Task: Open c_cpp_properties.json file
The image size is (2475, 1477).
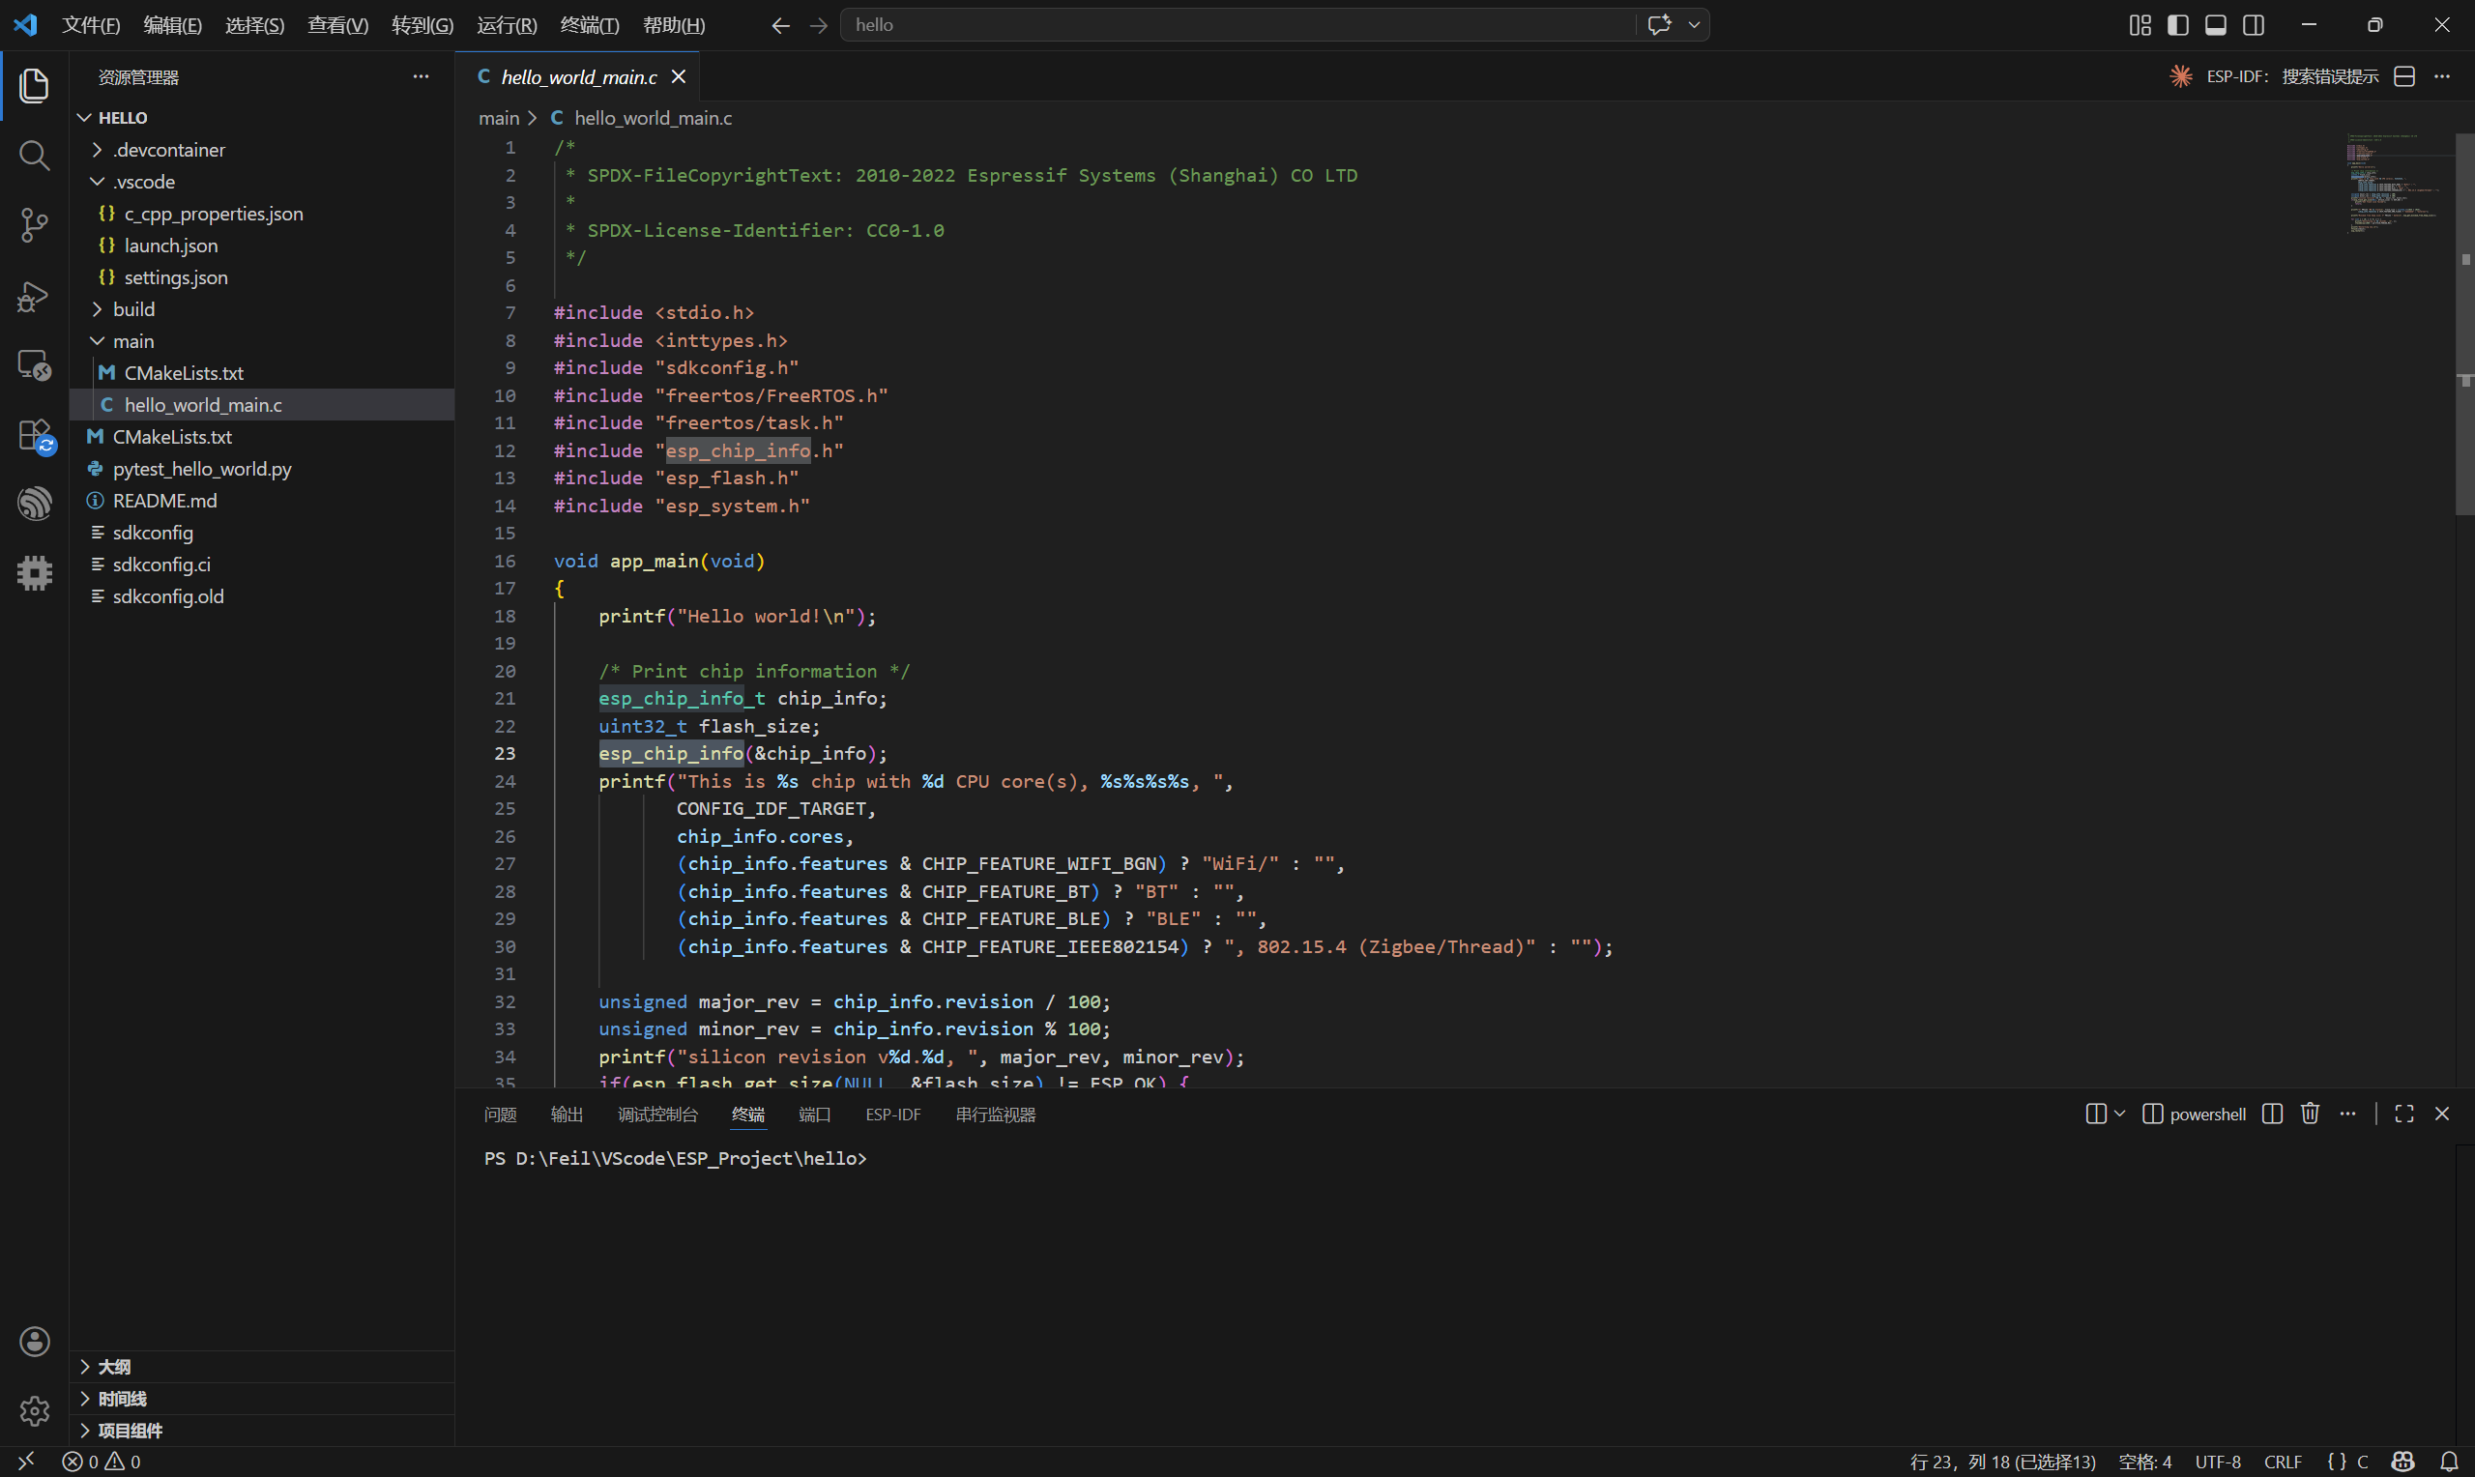Action: [262, 213]
